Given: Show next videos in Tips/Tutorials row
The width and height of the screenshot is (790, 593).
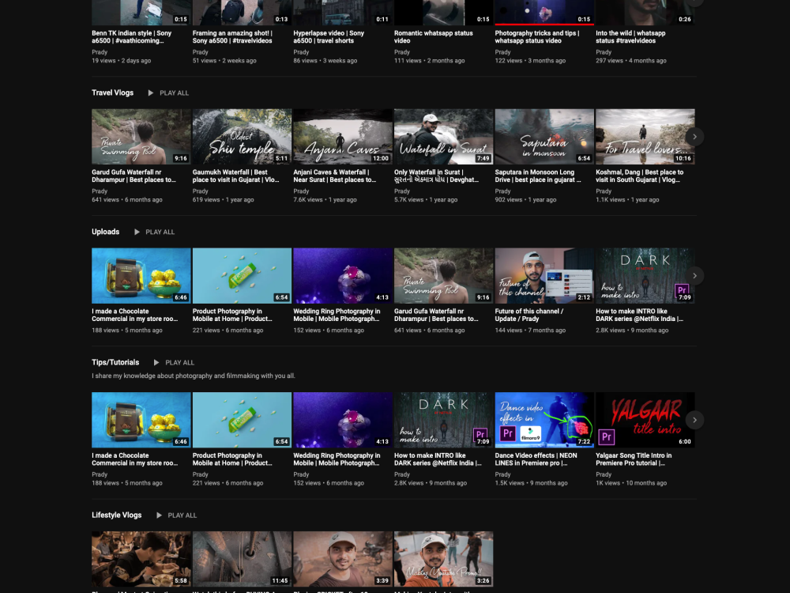Looking at the screenshot, I should [x=694, y=420].
